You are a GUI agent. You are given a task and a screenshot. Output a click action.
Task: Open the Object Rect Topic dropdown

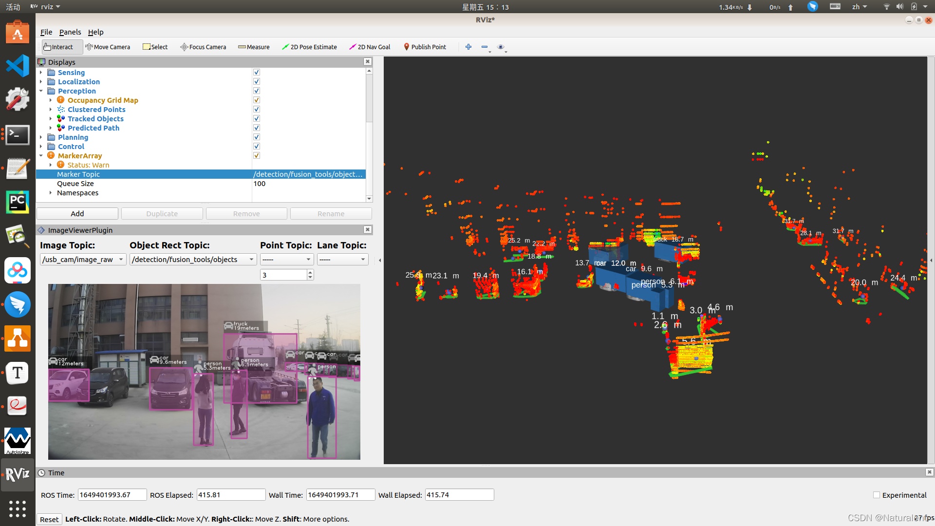(x=193, y=260)
